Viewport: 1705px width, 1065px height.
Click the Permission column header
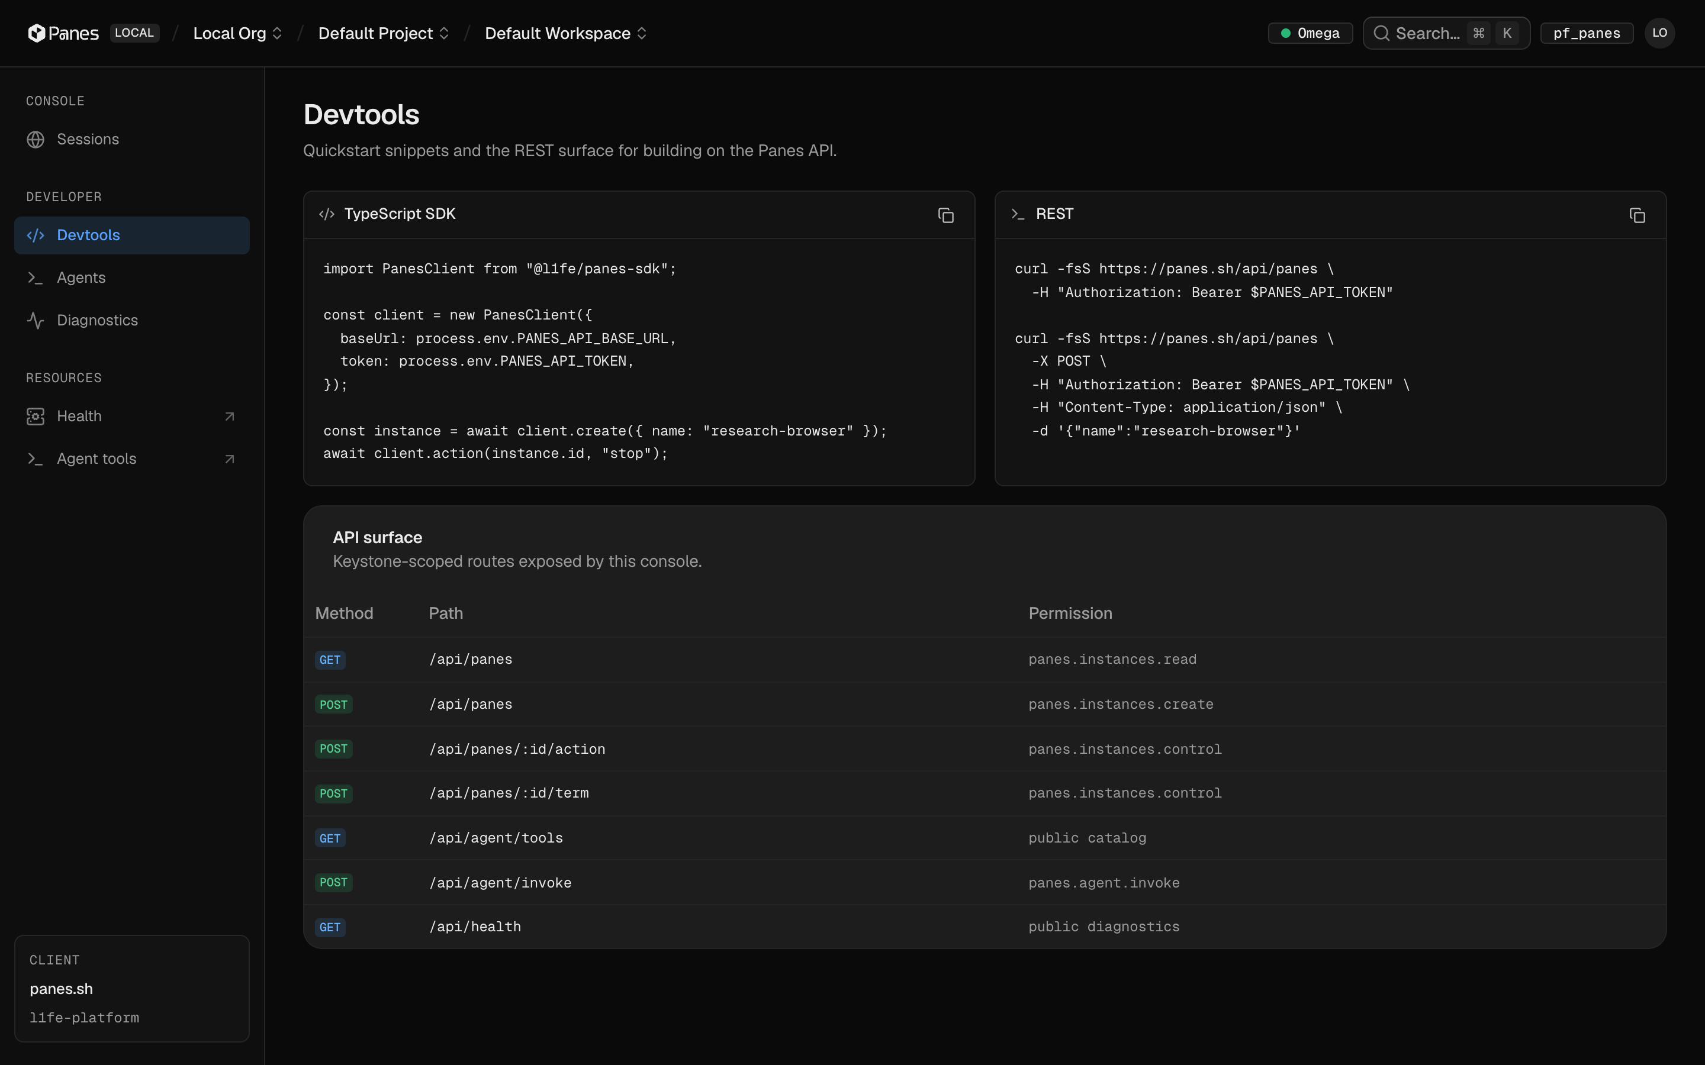(1070, 614)
